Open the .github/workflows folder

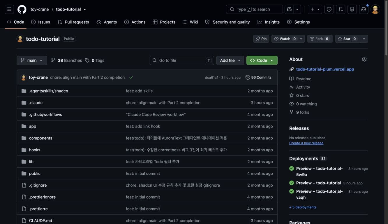pyautogui.click(x=45, y=114)
